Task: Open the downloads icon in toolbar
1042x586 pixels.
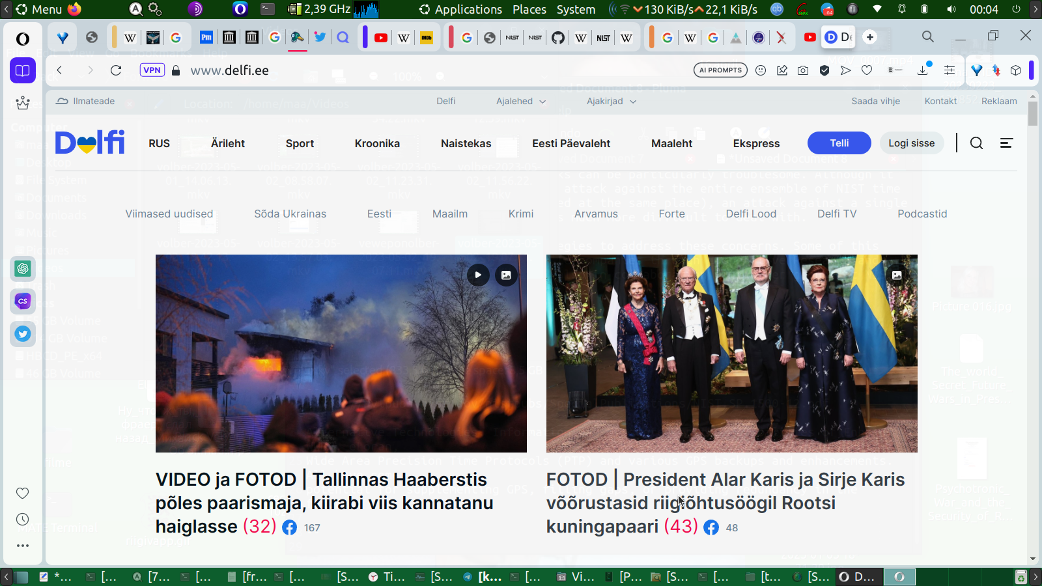Action: click(x=923, y=70)
